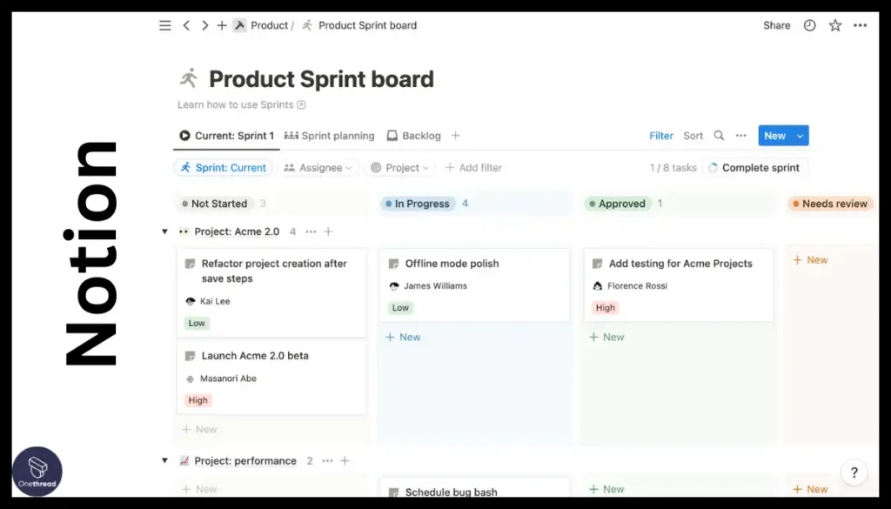Image resolution: width=891 pixels, height=509 pixels.
Task: Click the Approved status header
Action: tap(617, 204)
